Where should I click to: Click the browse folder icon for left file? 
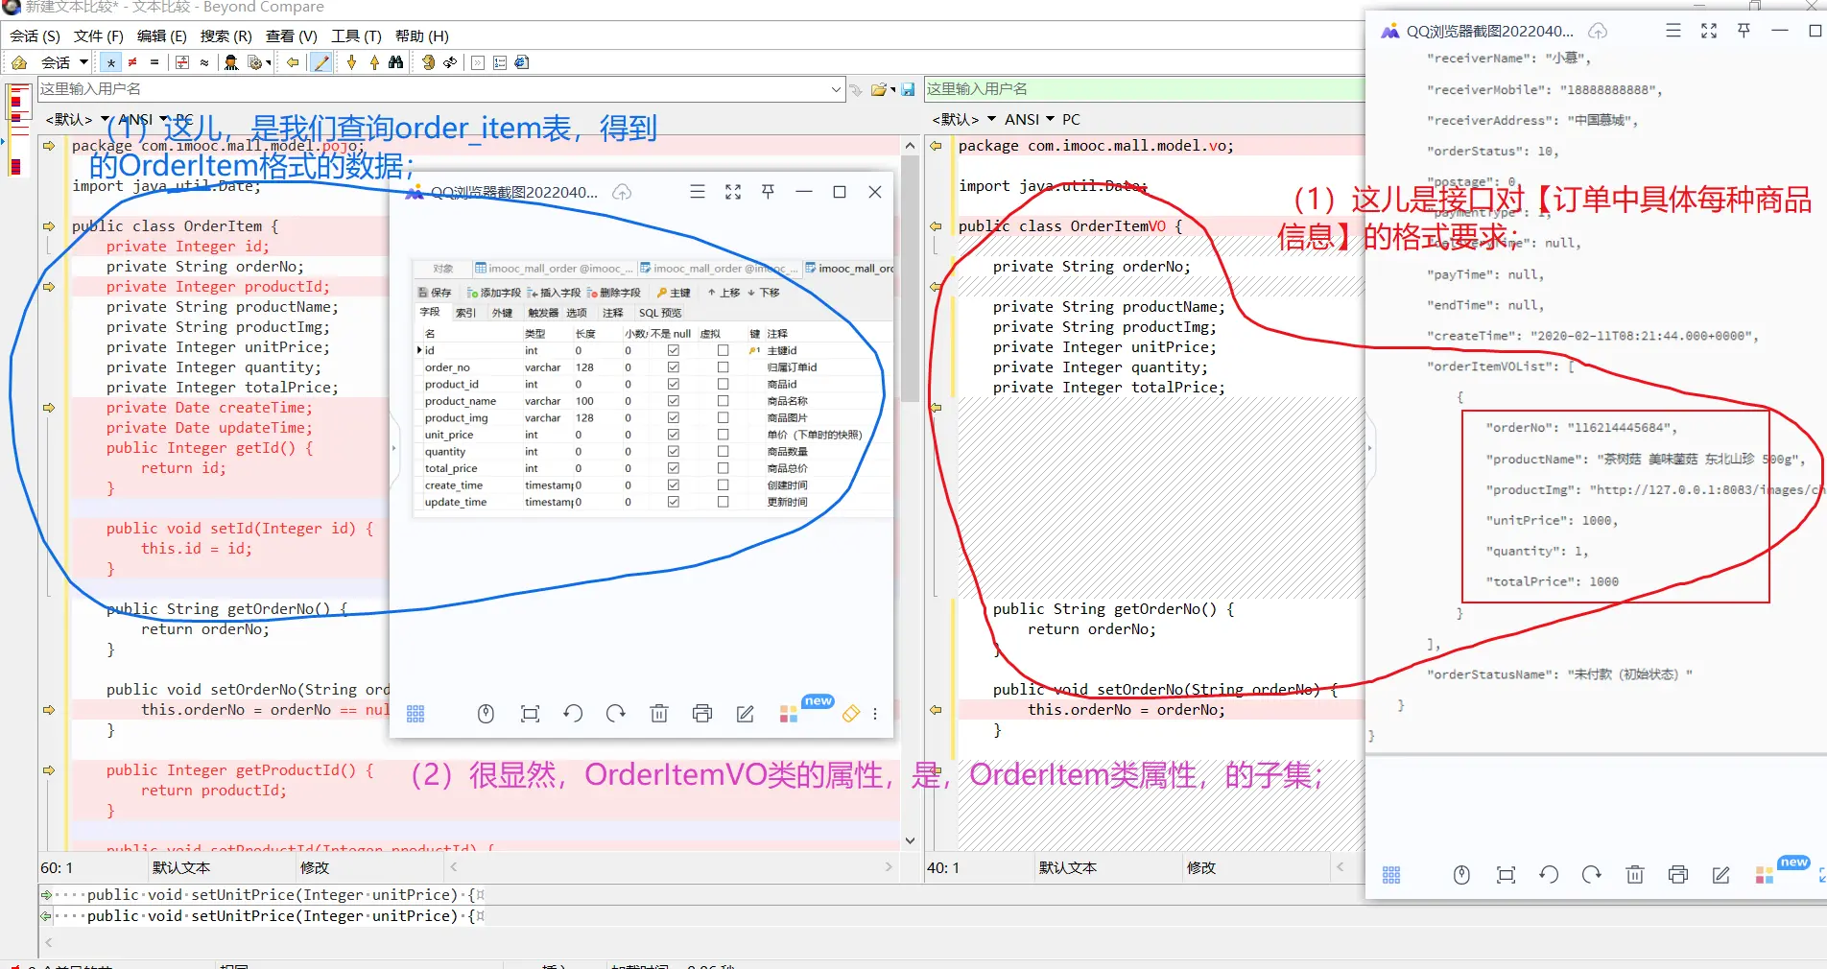click(x=878, y=89)
